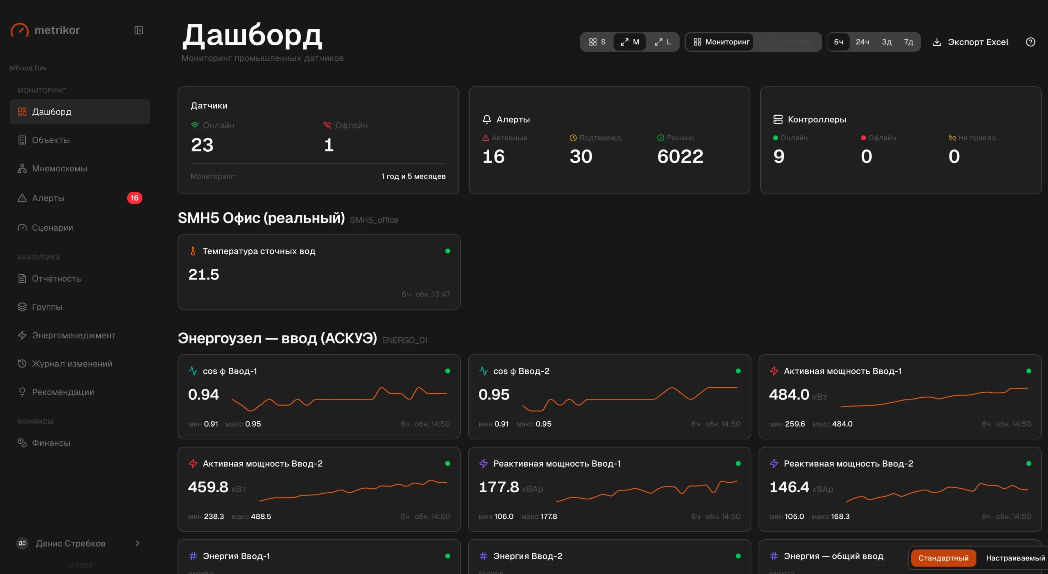Click the unlinked icon next to Не привяз.

click(x=952, y=138)
